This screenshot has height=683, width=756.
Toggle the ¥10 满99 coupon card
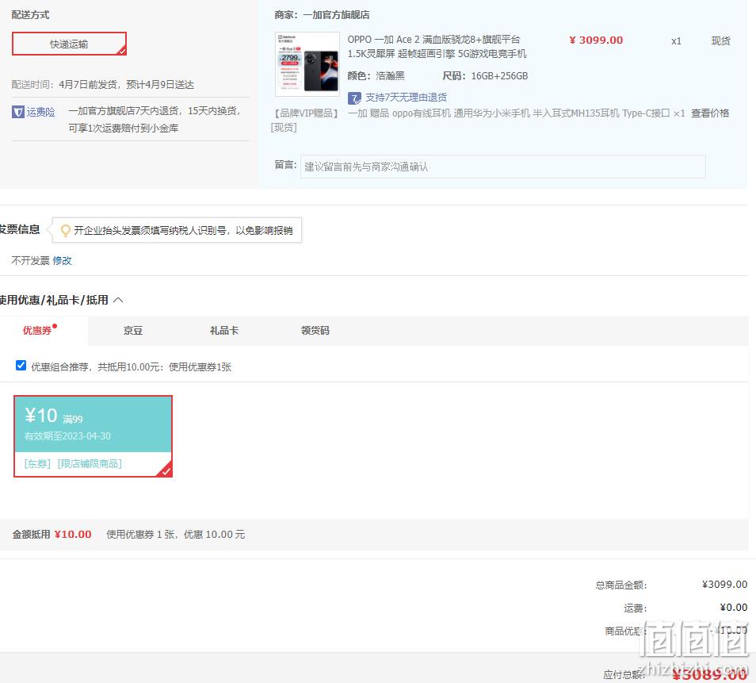[93, 436]
